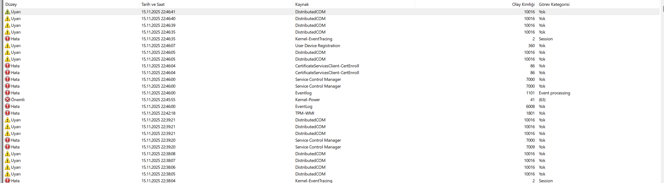This screenshot has height=183, width=664.
Task: Click error icon on the 22:46:35 Kernel-EventTracing row
Action: point(7,39)
